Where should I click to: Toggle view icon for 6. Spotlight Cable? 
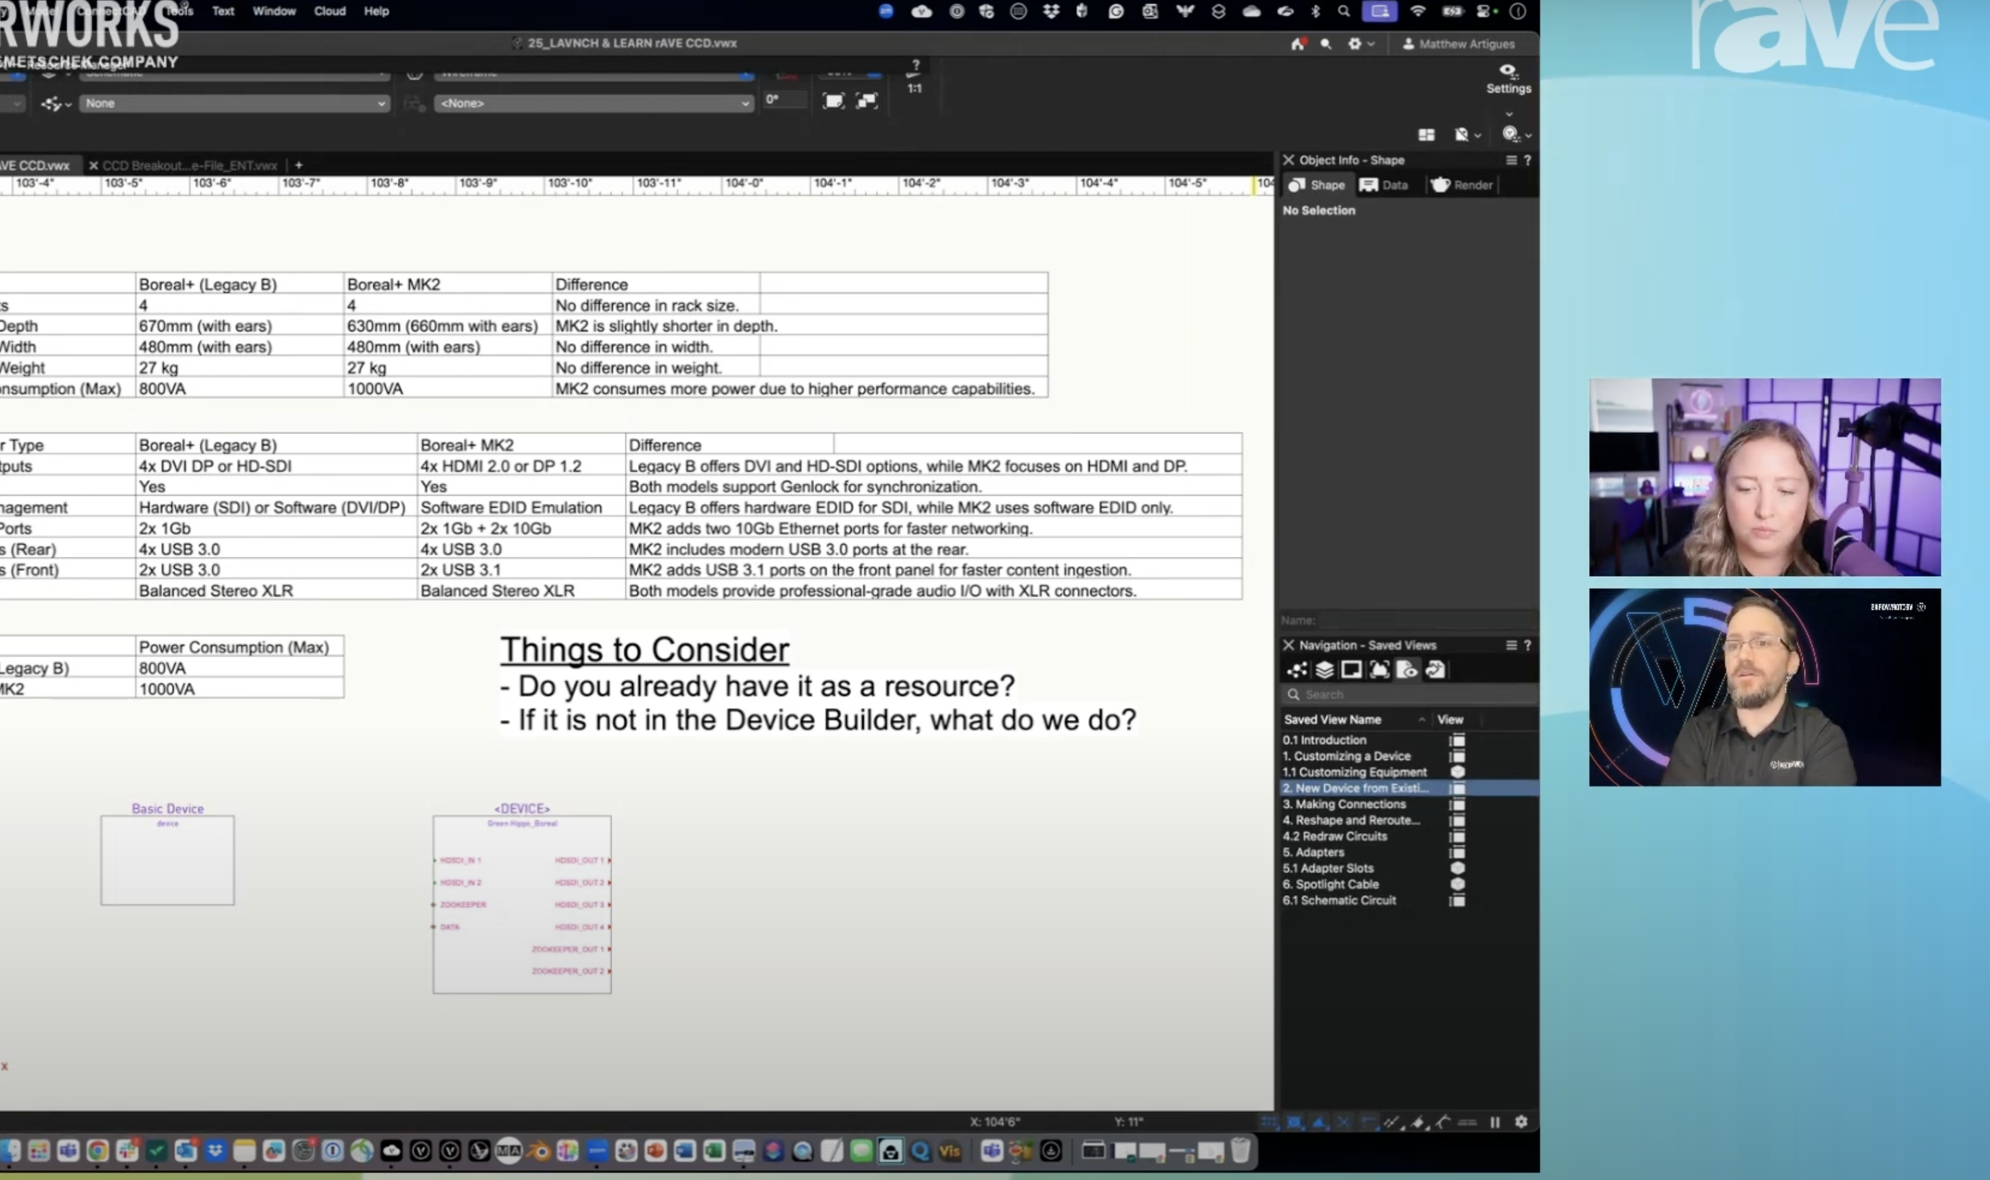click(1457, 884)
